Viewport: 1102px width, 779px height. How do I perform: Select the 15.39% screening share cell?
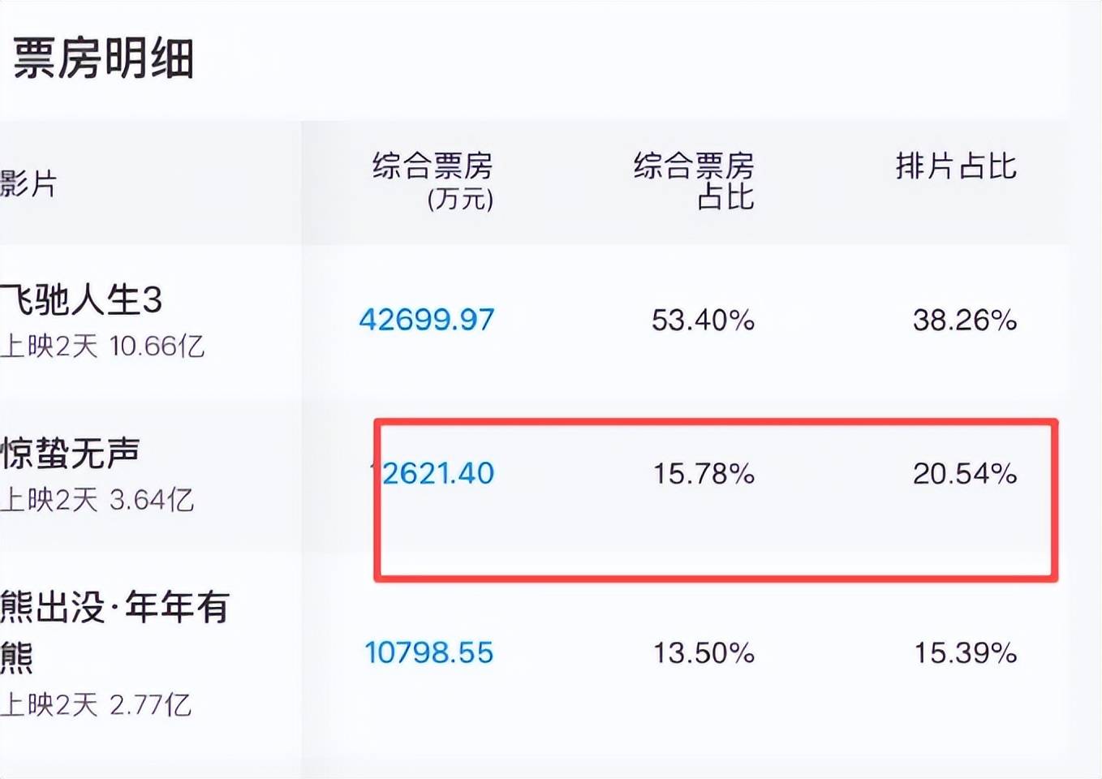pos(965,652)
